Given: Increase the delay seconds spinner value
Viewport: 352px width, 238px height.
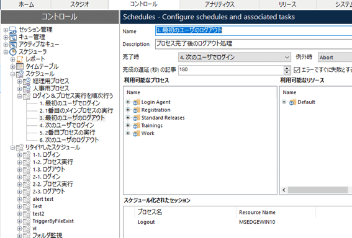Looking at the screenshot, I should coord(287,68).
